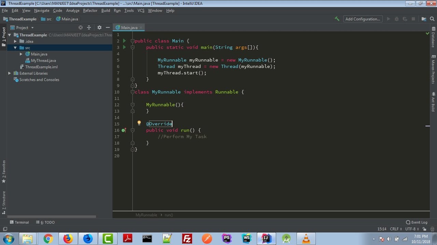Click src breadcrumb in navigation bar
Viewport: 437px width, 245px height.
[x=46, y=19]
